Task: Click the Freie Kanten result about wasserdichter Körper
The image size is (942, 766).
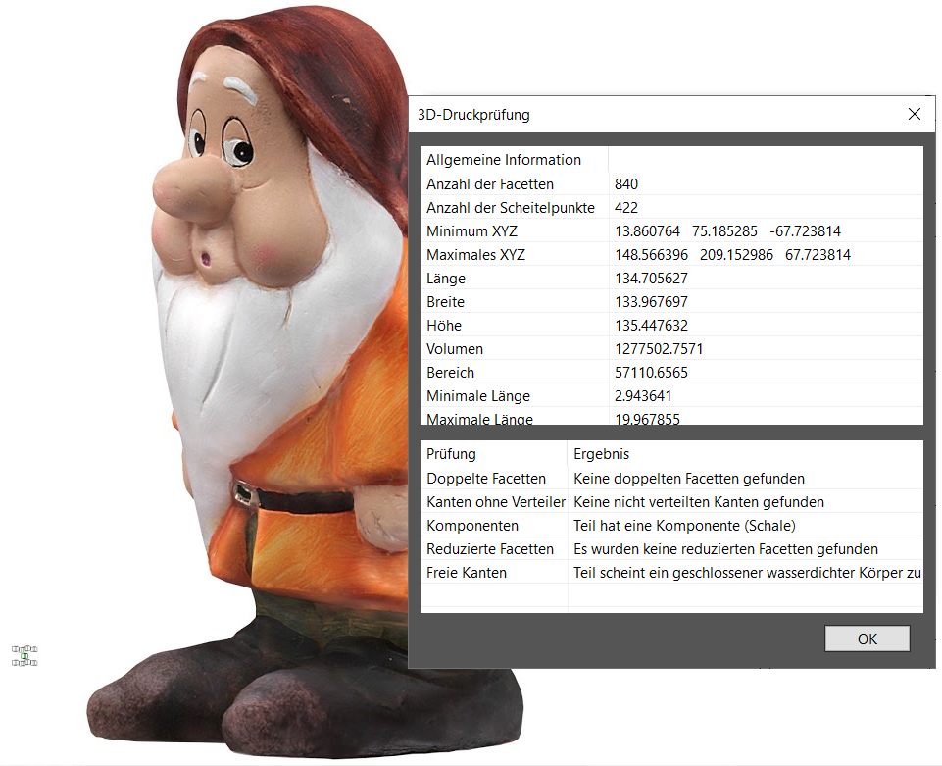Action: [x=747, y=573]
